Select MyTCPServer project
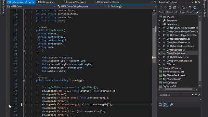The height and width of the screenshot is (117, 208). [x=170, y=83]
